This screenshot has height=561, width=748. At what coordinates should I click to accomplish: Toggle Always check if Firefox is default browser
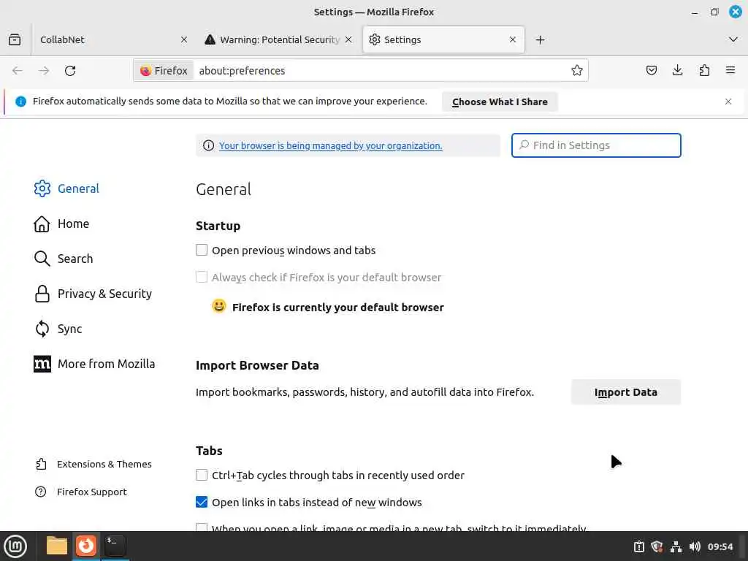click(x=202, y=277)
